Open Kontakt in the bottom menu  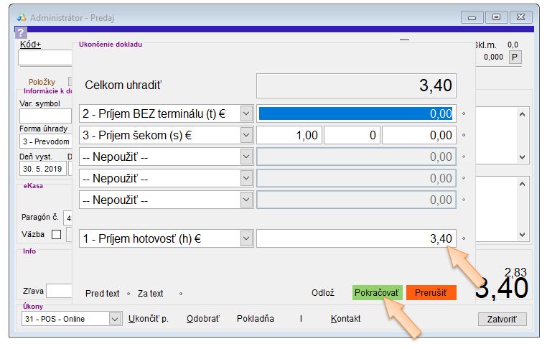[x=345, y=319]
